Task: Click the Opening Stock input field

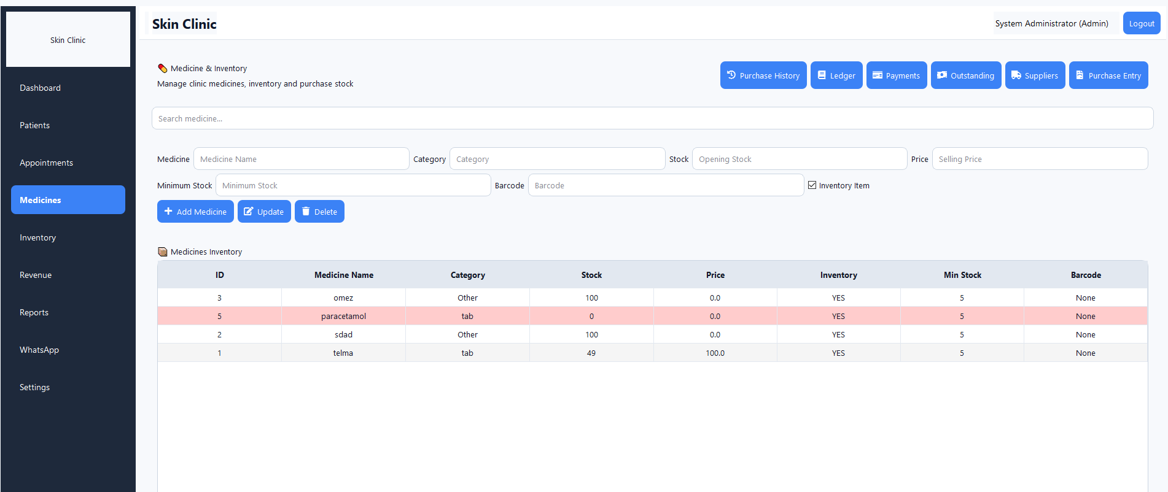Action: tap(800, 159)
